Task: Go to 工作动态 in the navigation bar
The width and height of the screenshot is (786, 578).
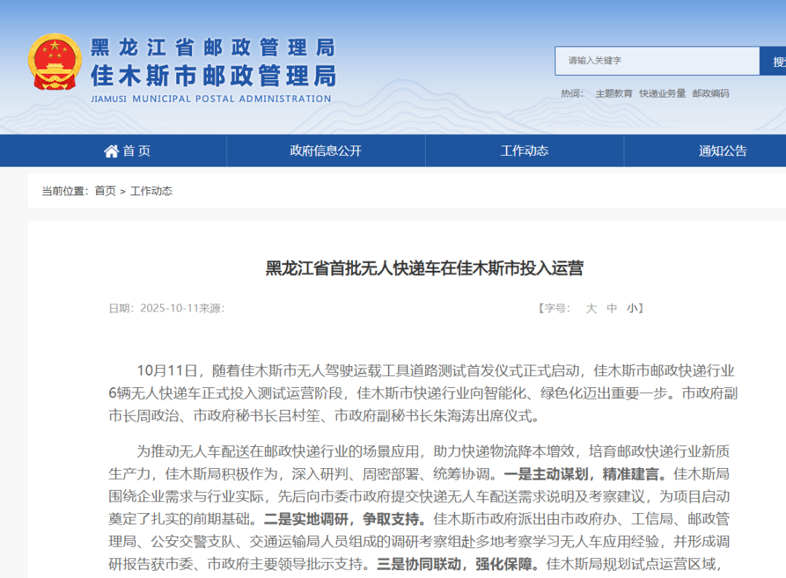Action: 524,151
